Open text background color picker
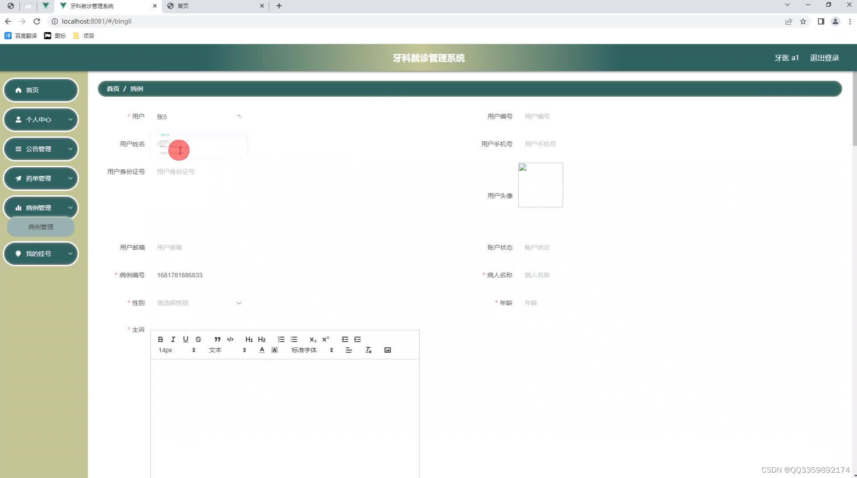 [x=275, y=350]
